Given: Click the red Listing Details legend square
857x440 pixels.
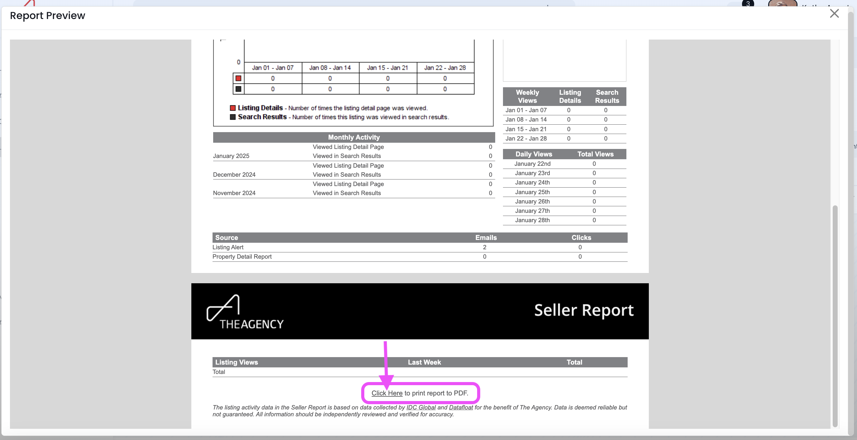Looking at the screenshot, I should 232,108.
